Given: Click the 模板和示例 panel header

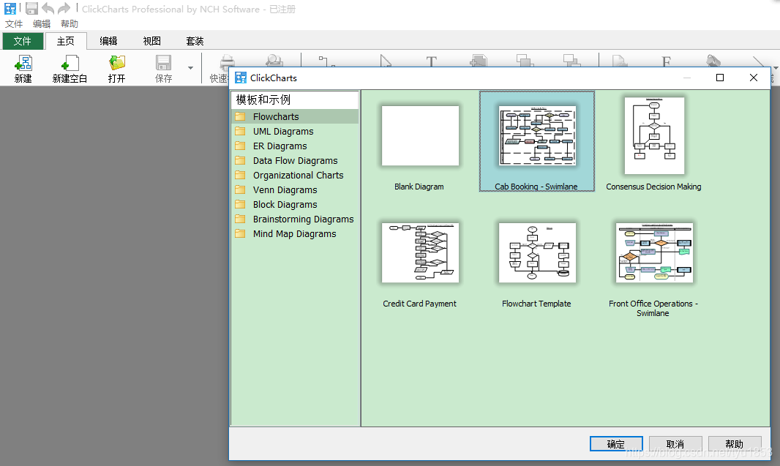Looking at the screenshot, I should (x=294, y=99).
